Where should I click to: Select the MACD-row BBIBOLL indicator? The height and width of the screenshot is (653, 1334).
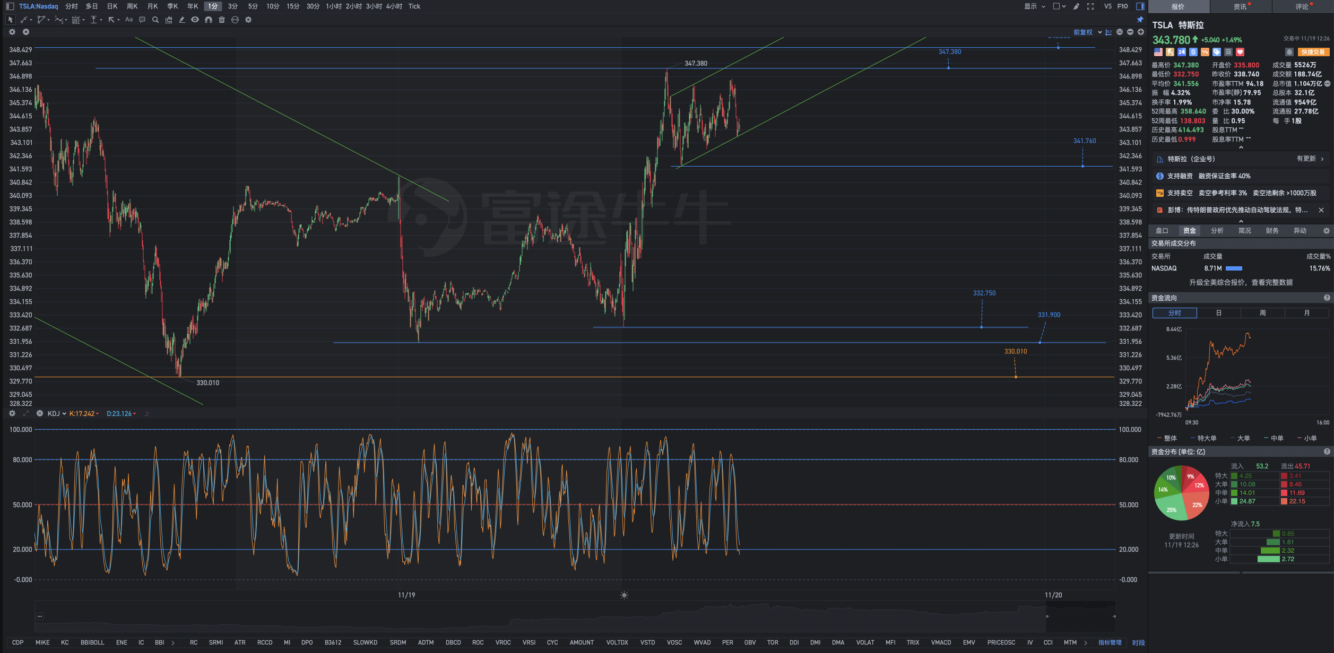[92, 642]
